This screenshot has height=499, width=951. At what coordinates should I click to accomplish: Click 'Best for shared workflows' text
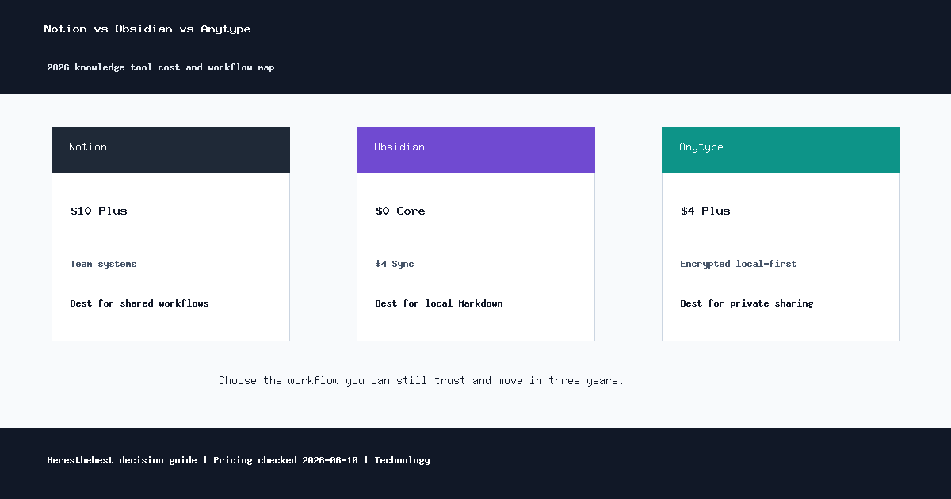click(139, 303)
